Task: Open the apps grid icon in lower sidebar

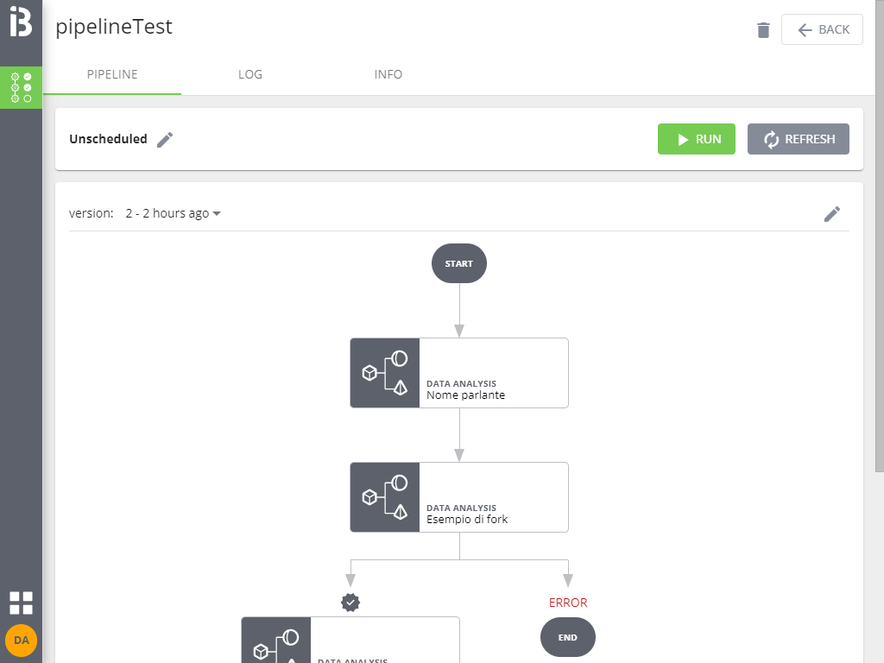Action: coord(21,603)
